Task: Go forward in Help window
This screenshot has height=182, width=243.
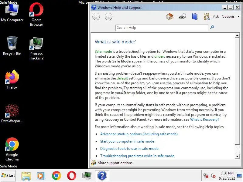Action: (x=108, y=17)
